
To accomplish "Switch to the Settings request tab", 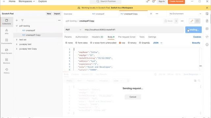I will click(152, 37).
